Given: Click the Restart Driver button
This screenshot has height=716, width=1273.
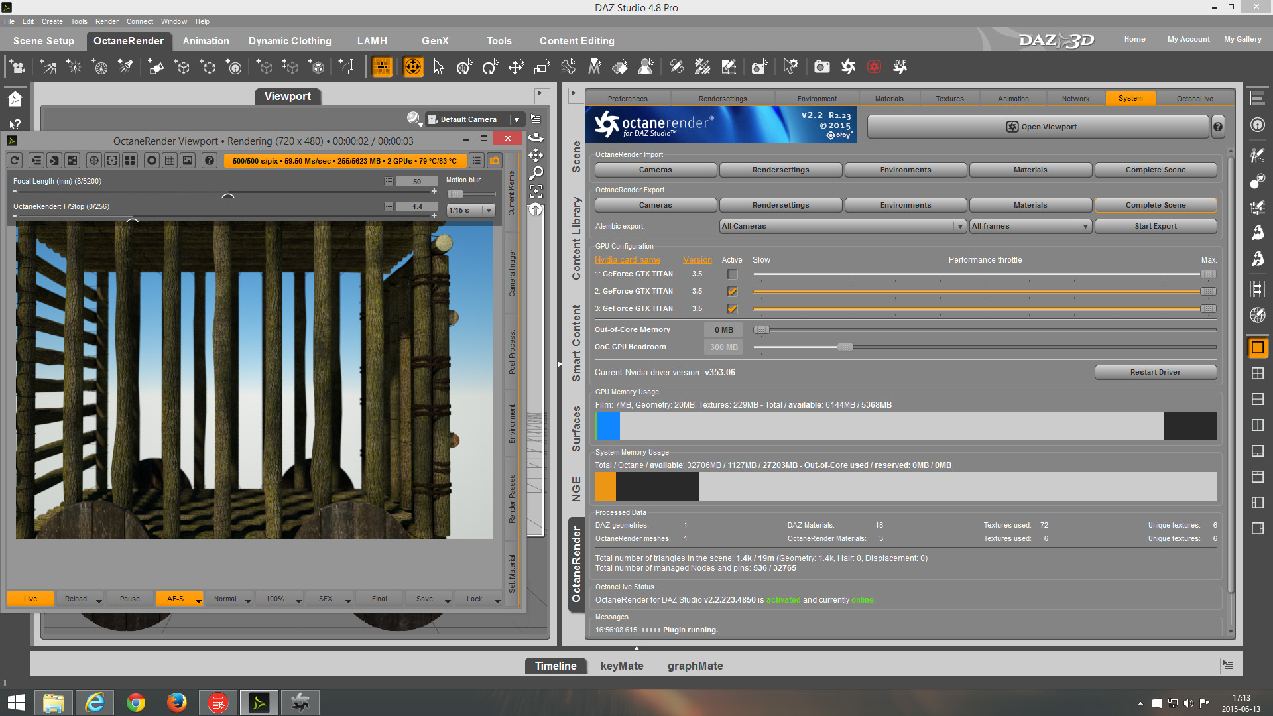Looking at the screenshot, I should [1155, 373].
